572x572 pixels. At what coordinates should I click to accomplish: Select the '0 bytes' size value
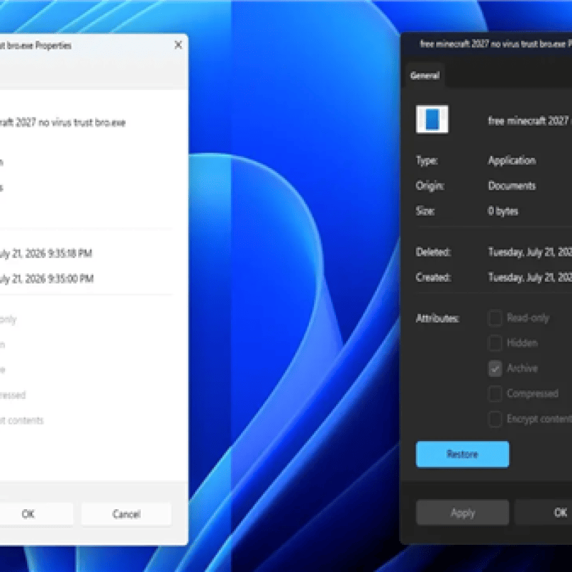(503, 211)
